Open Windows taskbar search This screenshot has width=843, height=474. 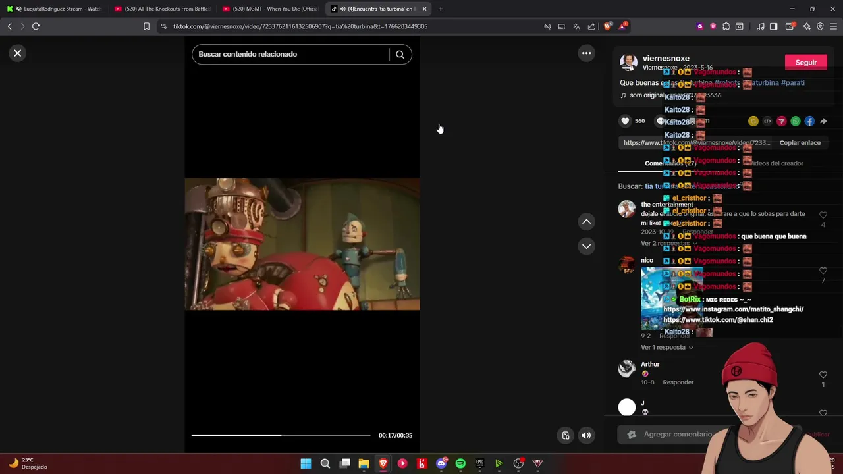[325, 463]
